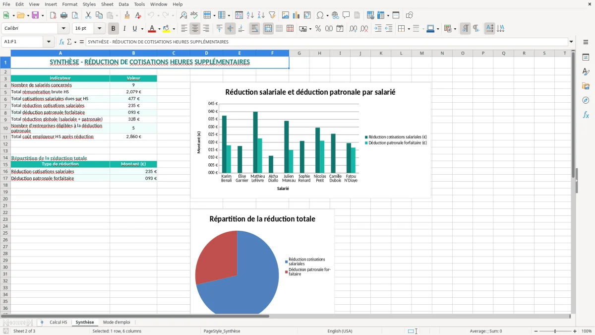
Task: Insert a chart
Action: click(297, 15)
